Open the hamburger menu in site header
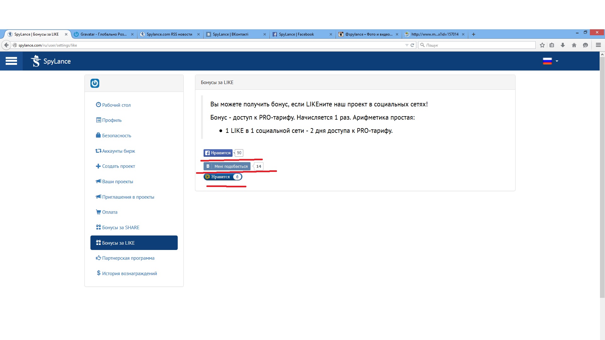The image size is (605, 340). (11, 61)
